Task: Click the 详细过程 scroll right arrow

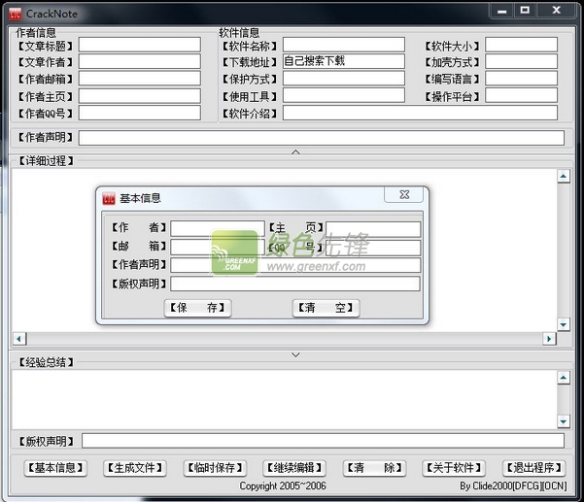Action: point(549,339)
